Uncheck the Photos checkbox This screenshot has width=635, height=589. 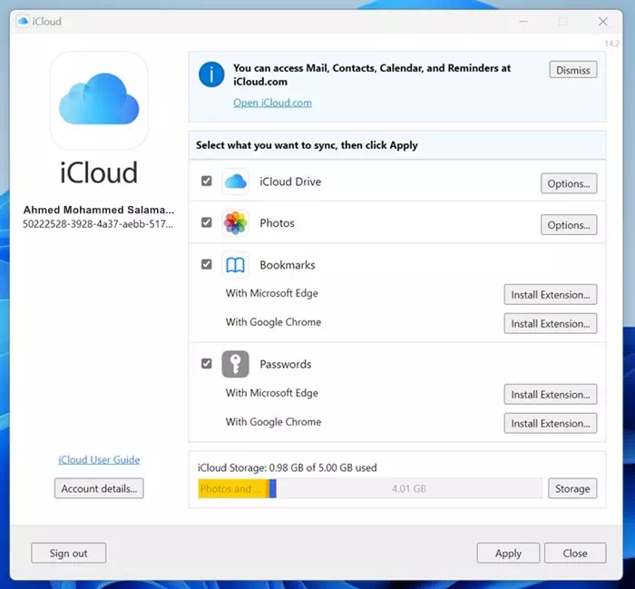pyautogui.click(x=207, y=222)
